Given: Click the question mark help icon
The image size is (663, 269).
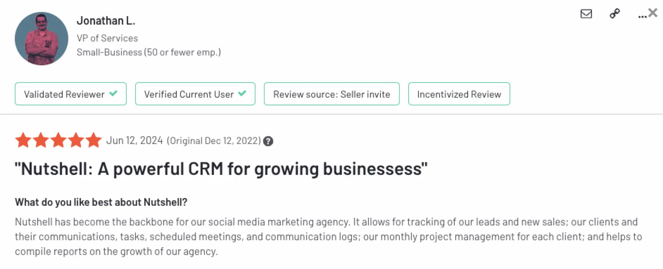Looking at the screenshot, I should pos(268,141).
